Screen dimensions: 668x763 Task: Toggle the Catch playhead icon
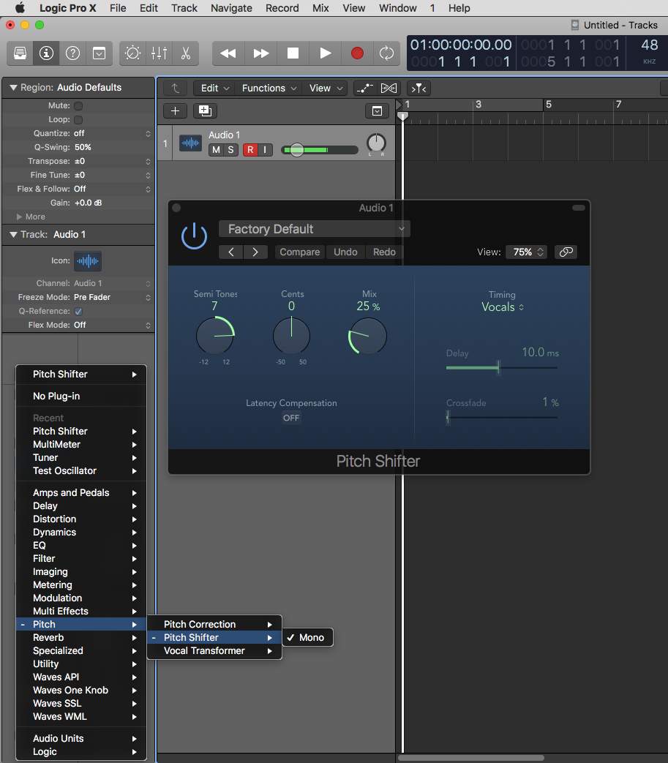[419, 88]
